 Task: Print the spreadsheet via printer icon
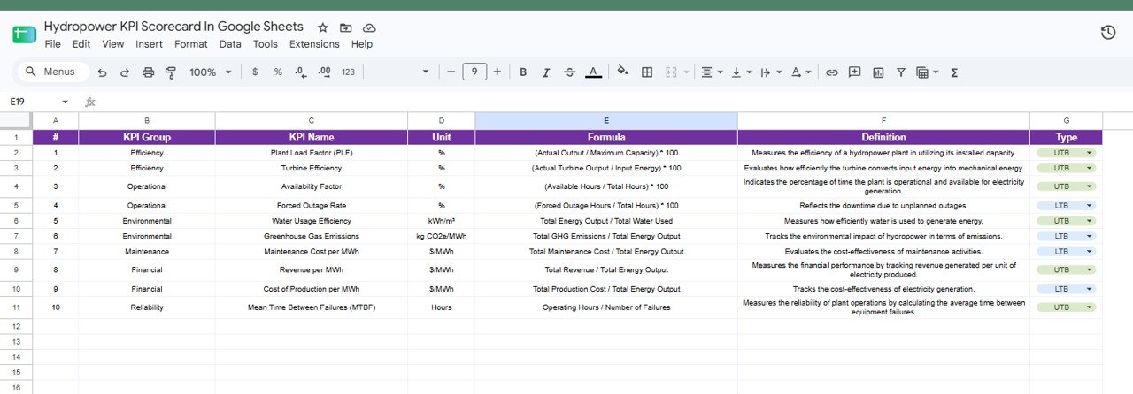(x=148, y=72)
